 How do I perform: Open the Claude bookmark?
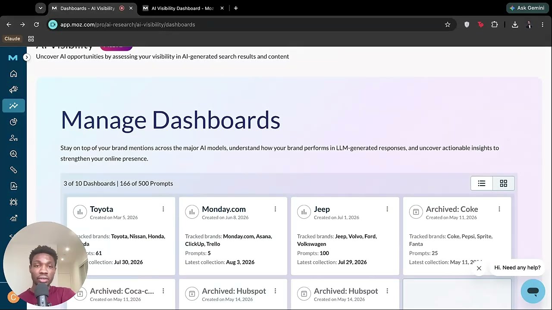(x=12, y=39)
